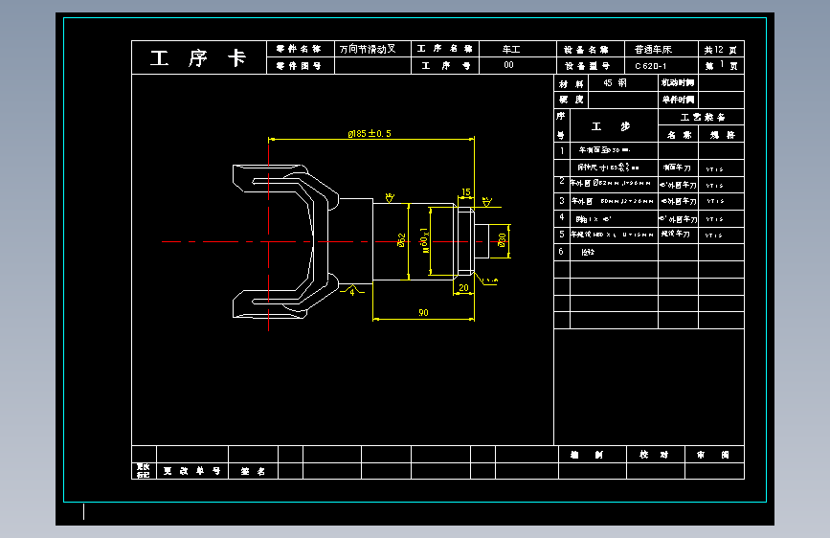The width and height of the screenshot is (830, 538).
Task: Click step number '3' in the table
Action: click(562, 201)
